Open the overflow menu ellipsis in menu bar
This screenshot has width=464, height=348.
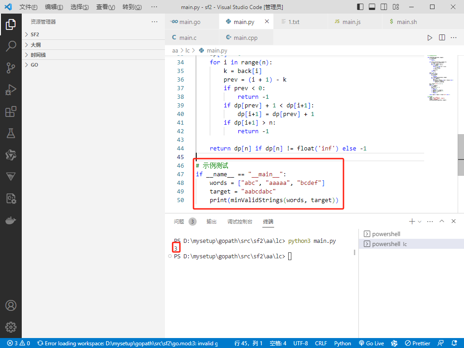154,7
